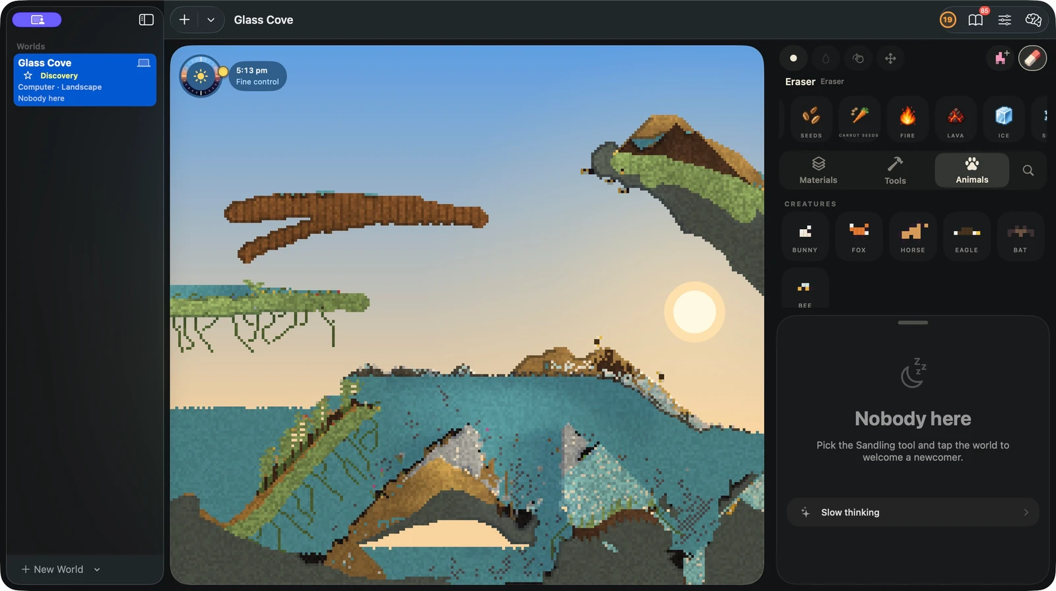Toggle the sidebar panel icon
1056x591 pixels.
147,20
